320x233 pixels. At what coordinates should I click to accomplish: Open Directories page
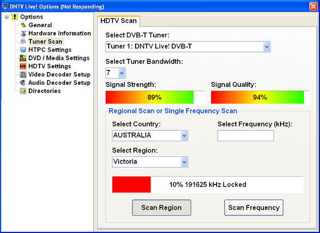tap(44, 91)
